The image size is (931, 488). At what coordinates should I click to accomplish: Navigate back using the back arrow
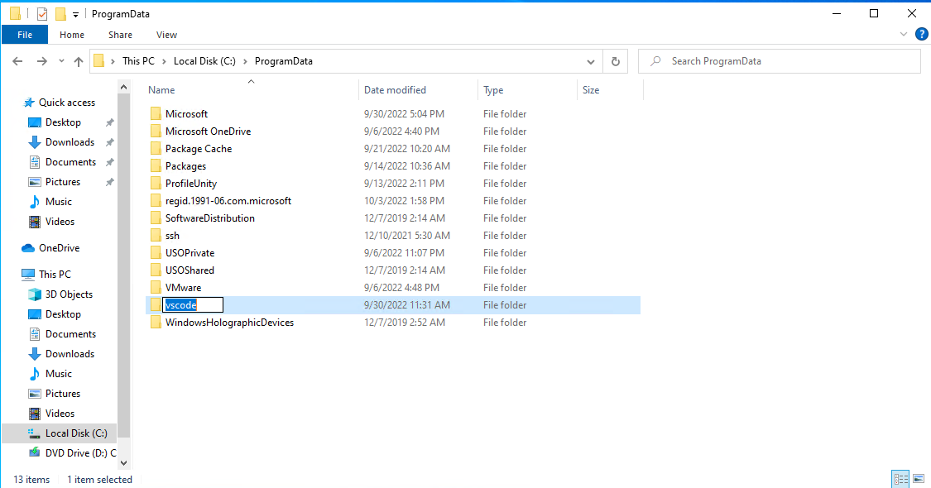click(x=17, y=60)
